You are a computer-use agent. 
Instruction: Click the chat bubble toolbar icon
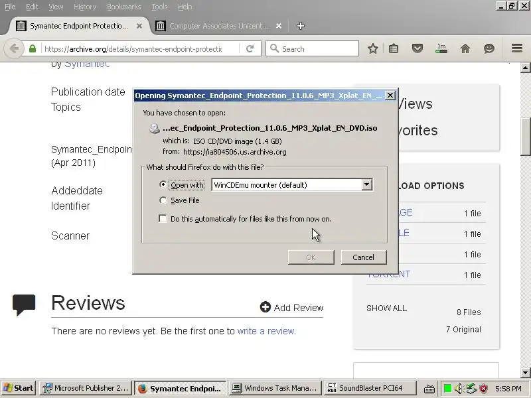[x=489, y=48]
